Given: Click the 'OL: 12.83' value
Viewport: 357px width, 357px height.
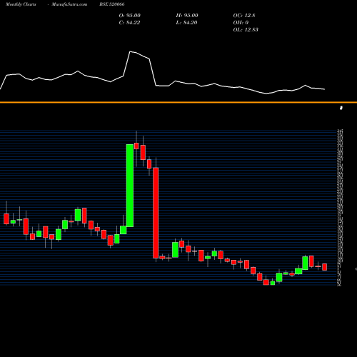Looking at the screenshot, I should pos(246,30).
